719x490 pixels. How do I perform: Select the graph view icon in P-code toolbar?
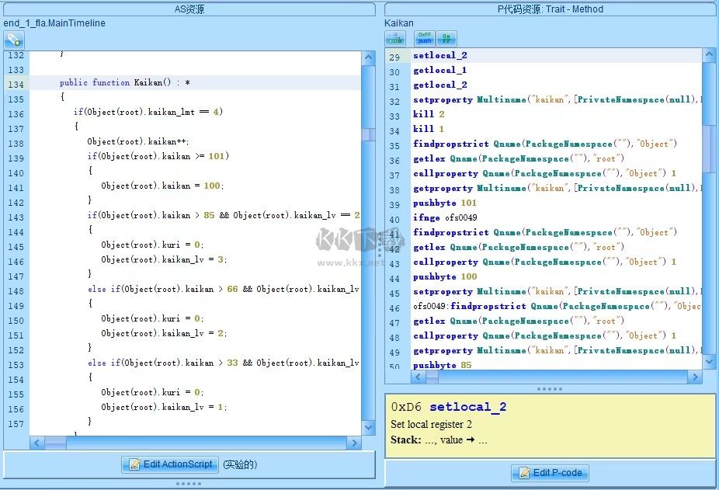point(396,37)
